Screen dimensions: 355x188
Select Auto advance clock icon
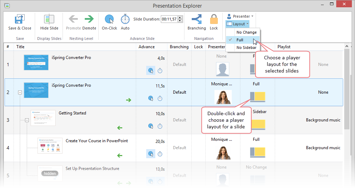click(x=125, y=19)
